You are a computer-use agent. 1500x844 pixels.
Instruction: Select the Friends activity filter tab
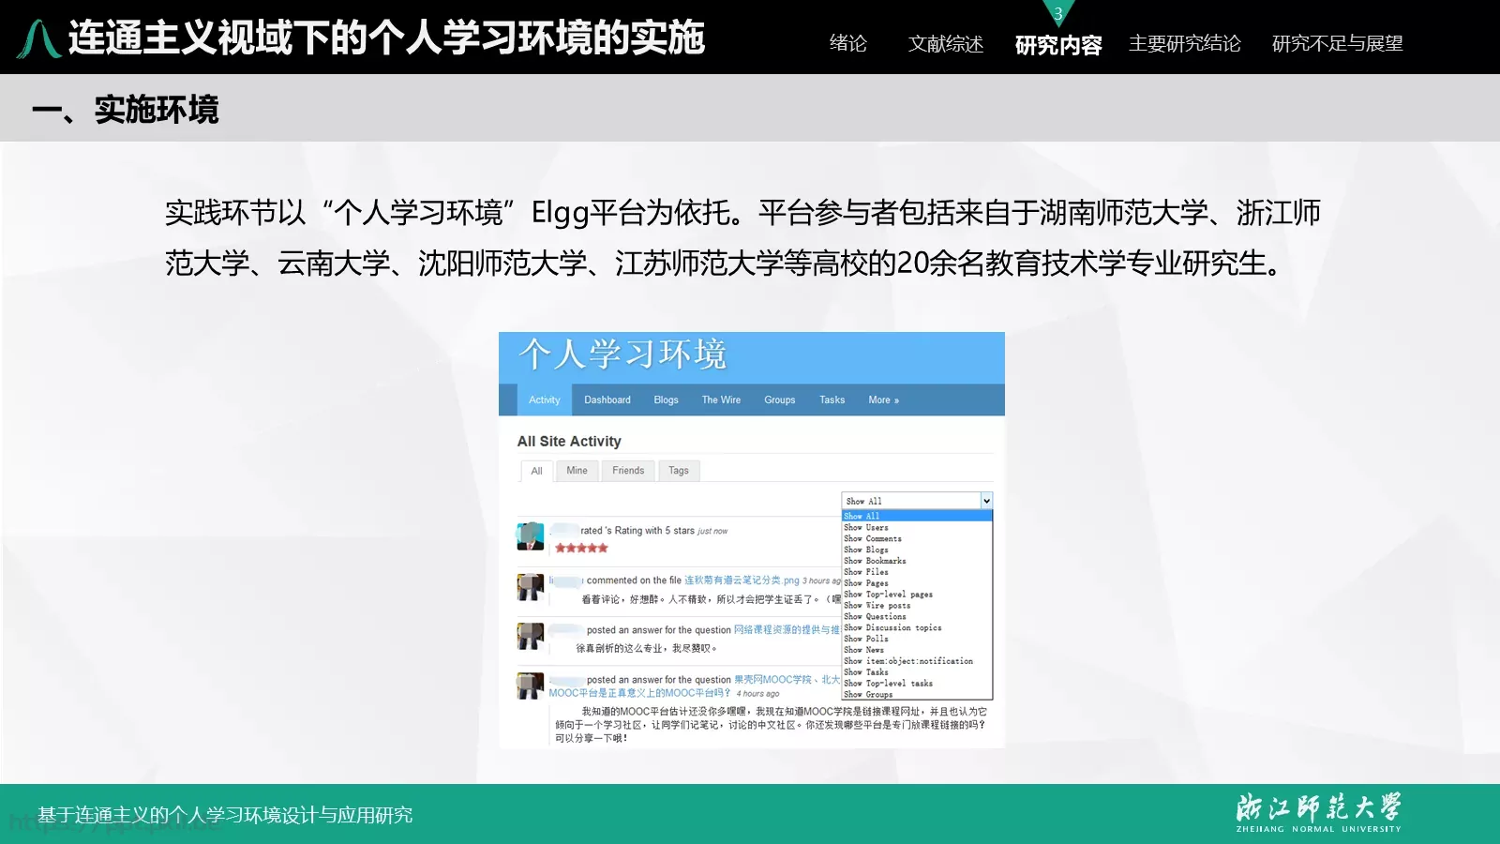pyautogui.click(x=628, y=471)
